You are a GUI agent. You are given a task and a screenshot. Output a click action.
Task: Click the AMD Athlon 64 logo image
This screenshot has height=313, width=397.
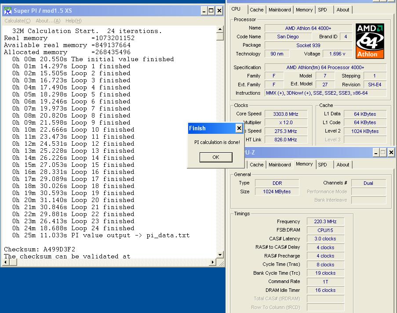[x=370, y=41]
